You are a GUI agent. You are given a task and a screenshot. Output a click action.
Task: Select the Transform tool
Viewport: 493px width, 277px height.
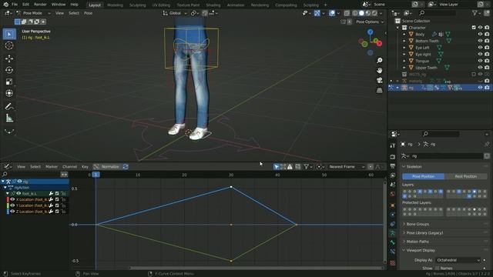[9, 93]
